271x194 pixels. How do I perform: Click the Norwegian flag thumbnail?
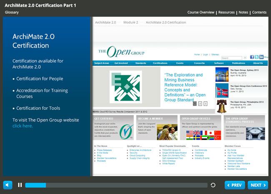coord(222,91)
